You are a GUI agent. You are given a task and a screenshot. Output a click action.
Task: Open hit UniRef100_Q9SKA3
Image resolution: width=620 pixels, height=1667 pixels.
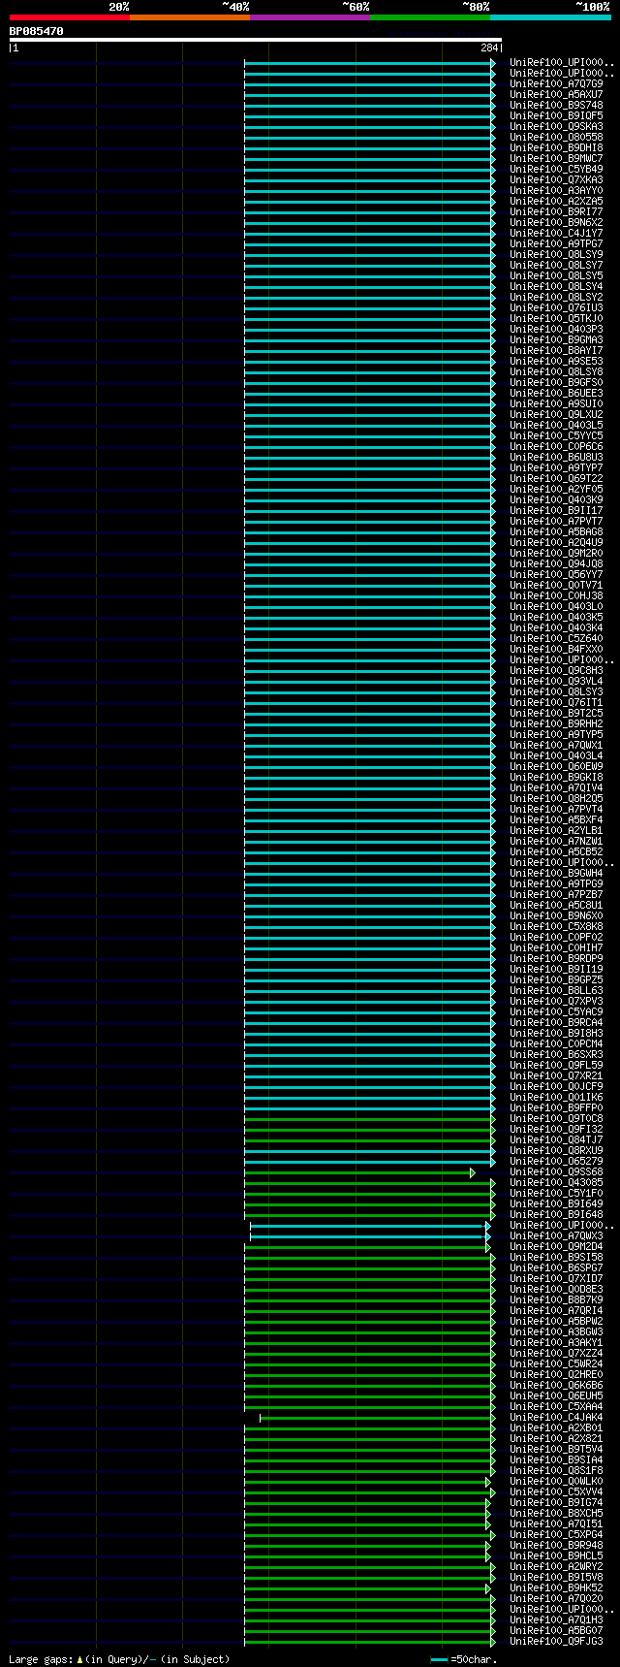pos(556,127)
